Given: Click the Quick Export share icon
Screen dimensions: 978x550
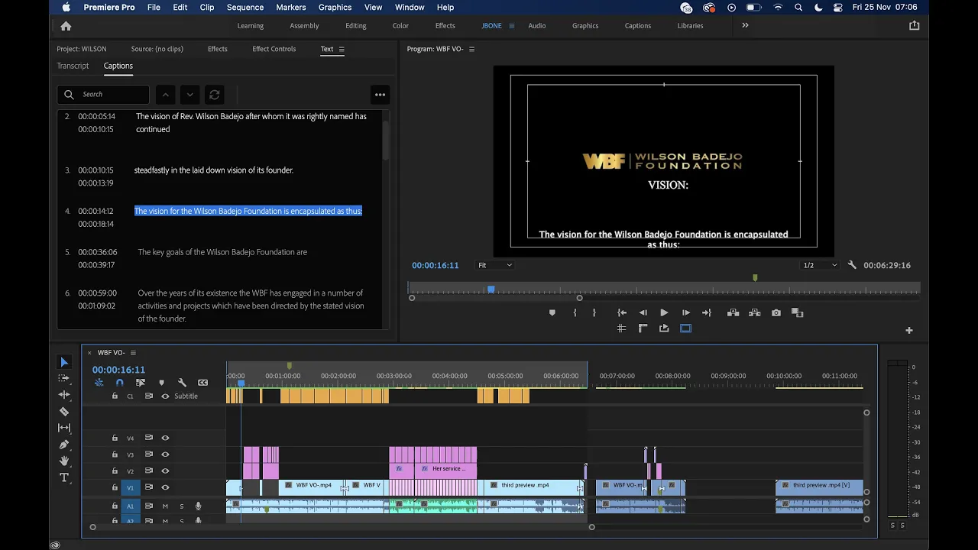Looking at the screenshot, I should [x=914, y=25].
